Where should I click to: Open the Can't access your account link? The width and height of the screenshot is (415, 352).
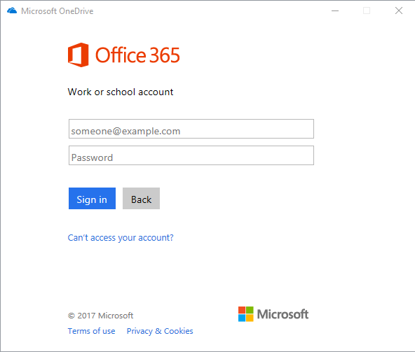(x=121, y=237)
